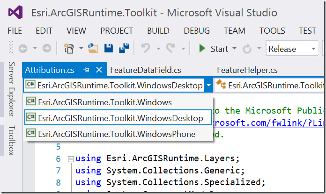The height and width of the screenshot is (194, 326).
Task: Save the current file with Save icon
Action: (108, 49)
